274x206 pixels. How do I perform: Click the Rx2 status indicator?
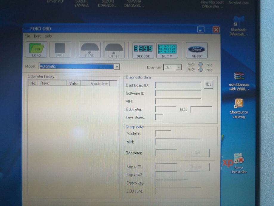coord(201,70)
